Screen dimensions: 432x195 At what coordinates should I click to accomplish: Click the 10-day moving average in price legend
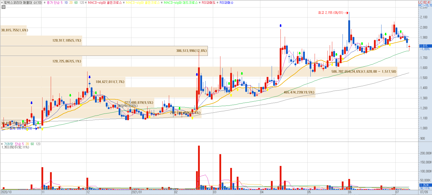coord(66,3)
